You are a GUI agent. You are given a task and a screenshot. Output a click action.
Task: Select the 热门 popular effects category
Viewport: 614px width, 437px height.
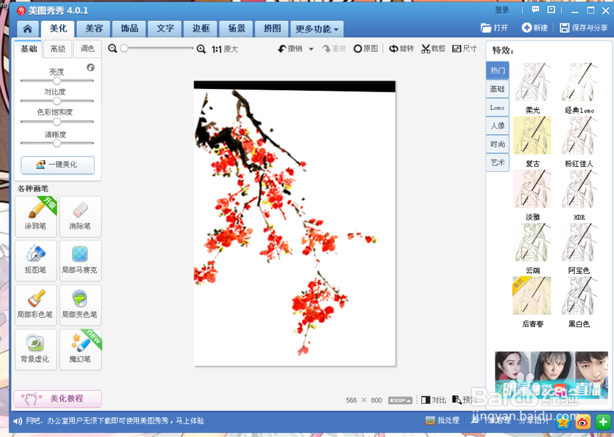pyautogui.click(x=498, y=70)
